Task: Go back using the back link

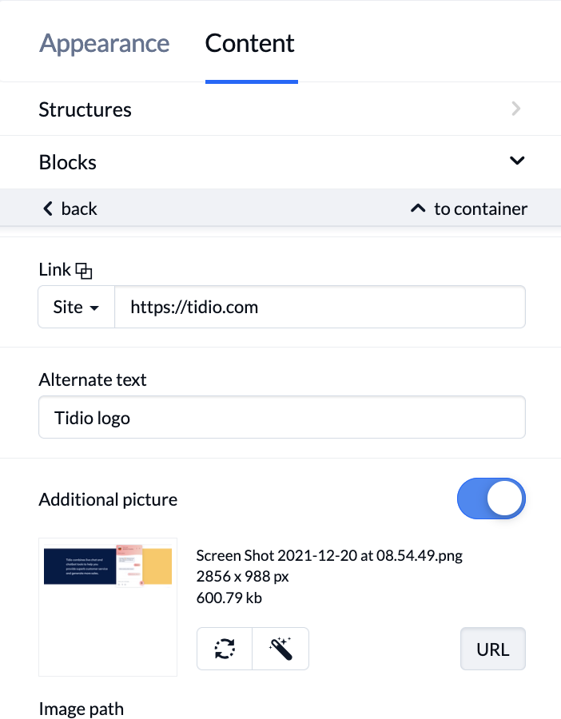Action: tap(70, 209)
